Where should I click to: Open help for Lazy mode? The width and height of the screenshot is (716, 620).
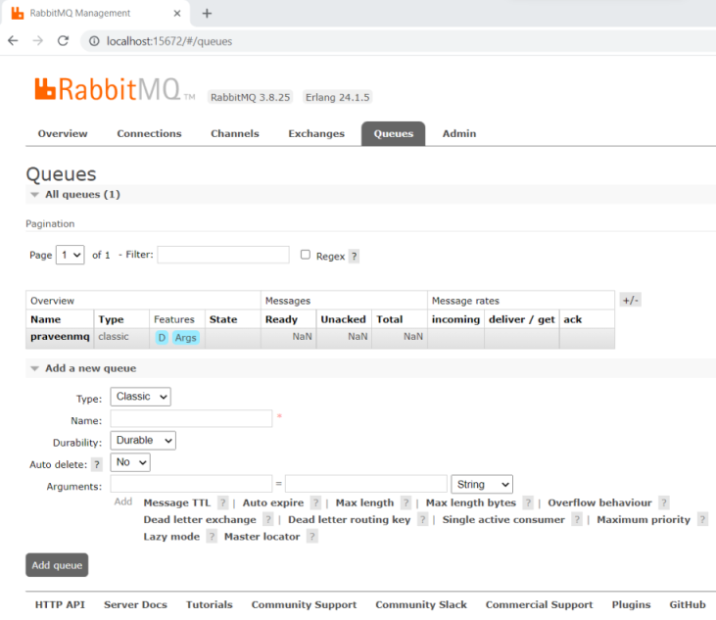(x=212, y=537)
